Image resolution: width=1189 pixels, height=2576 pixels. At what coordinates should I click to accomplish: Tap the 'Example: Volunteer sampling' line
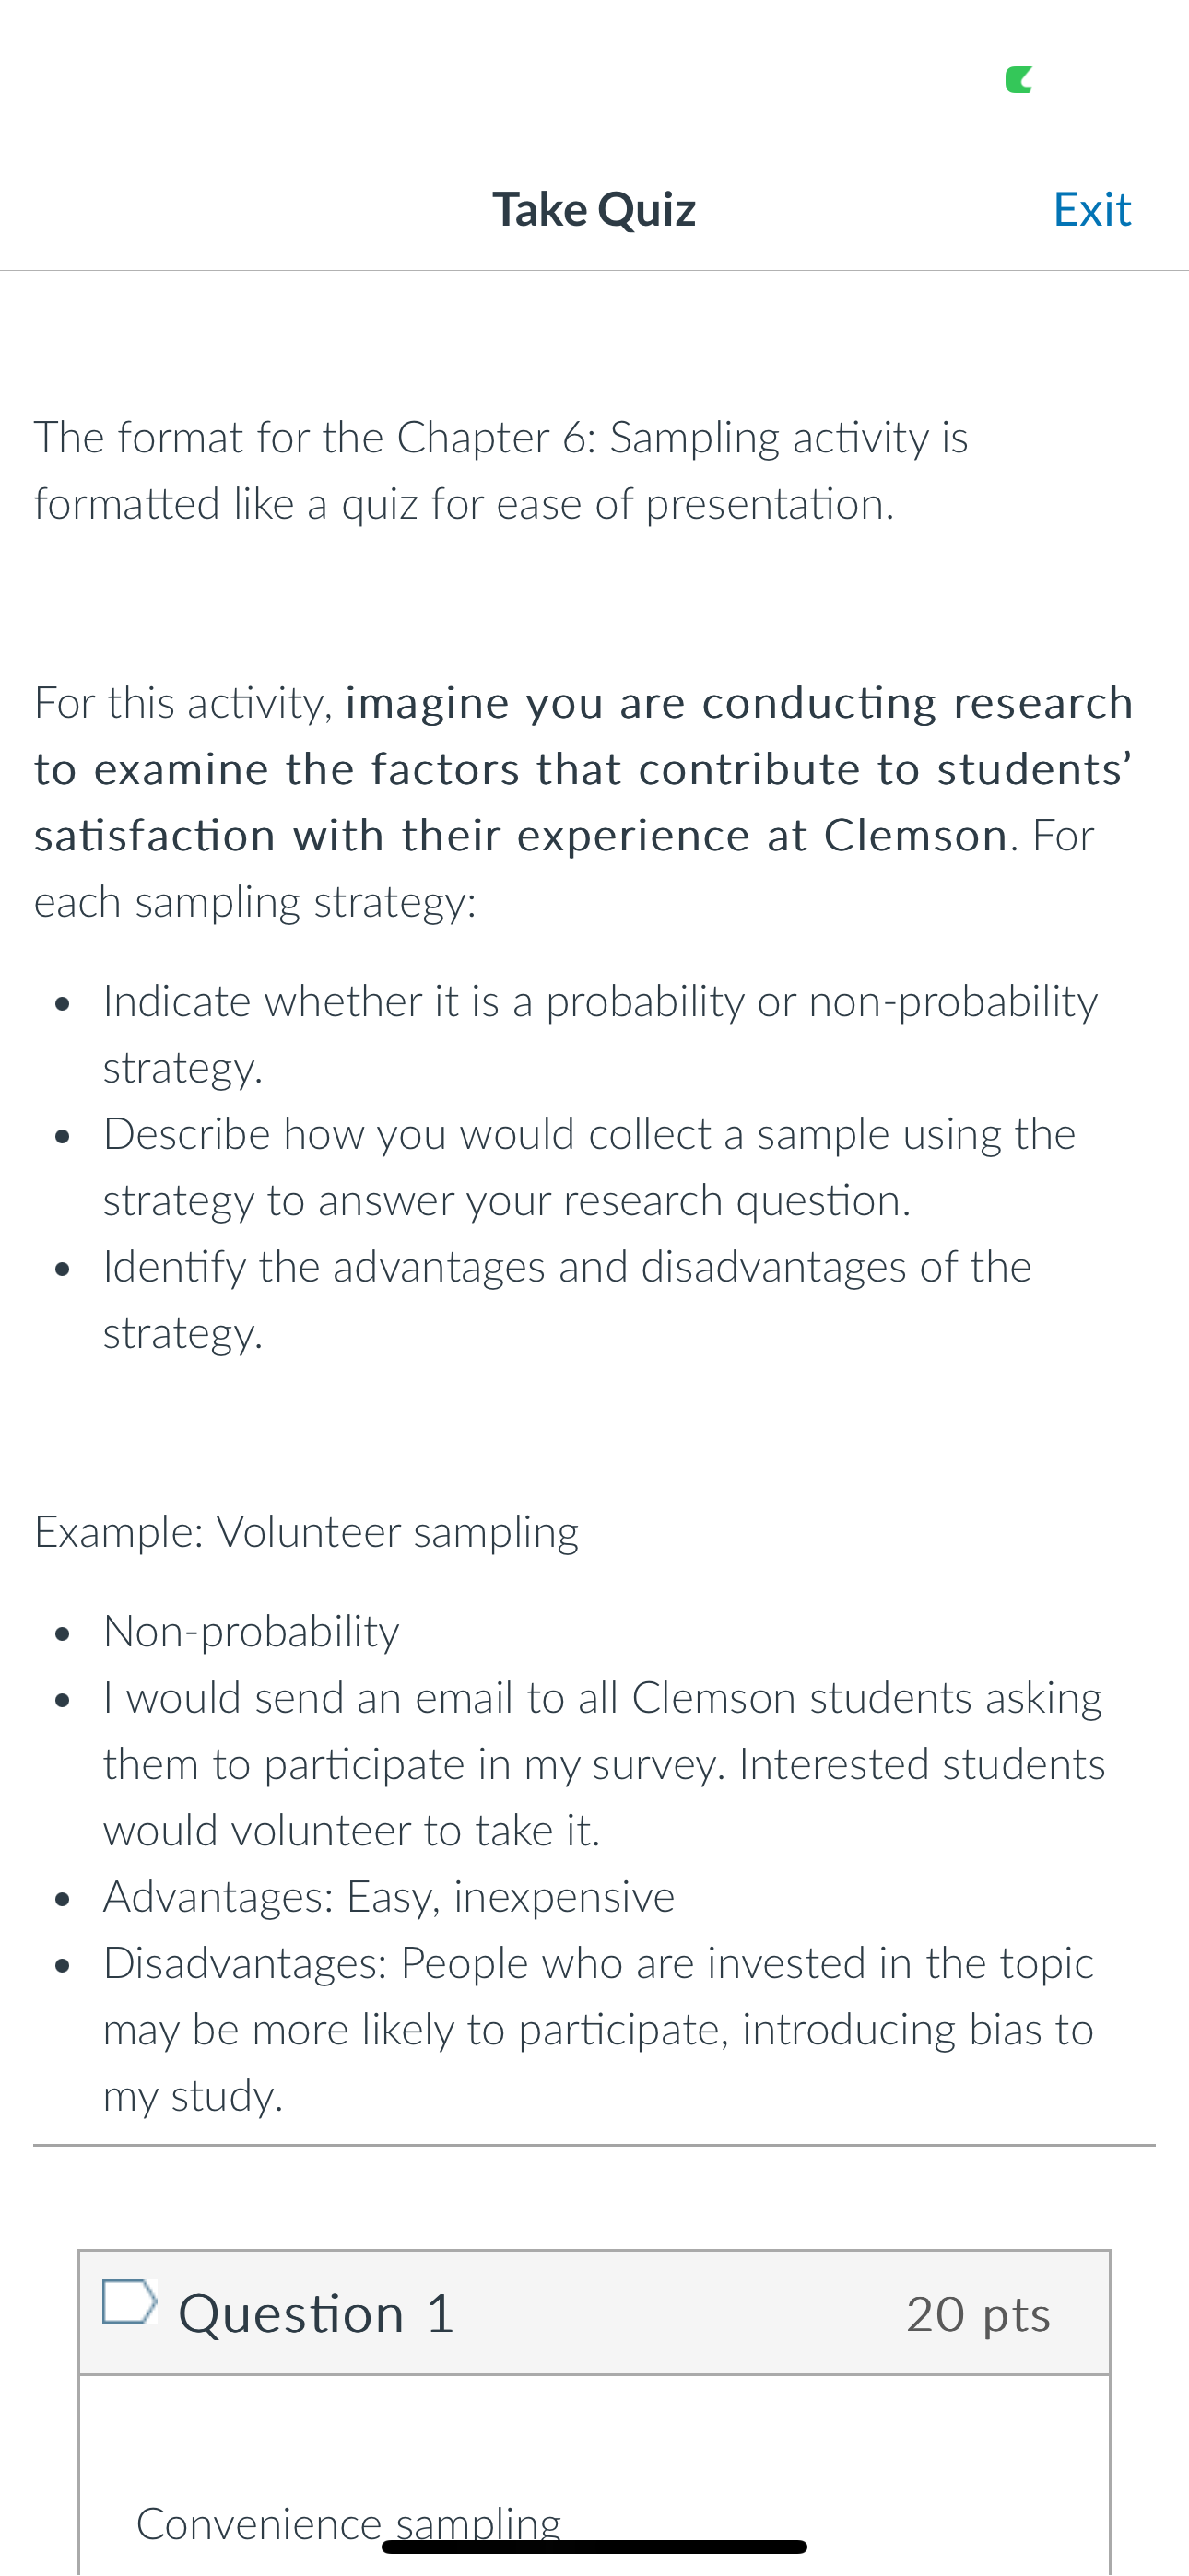pyautogui.click(x=306, y=1532)
